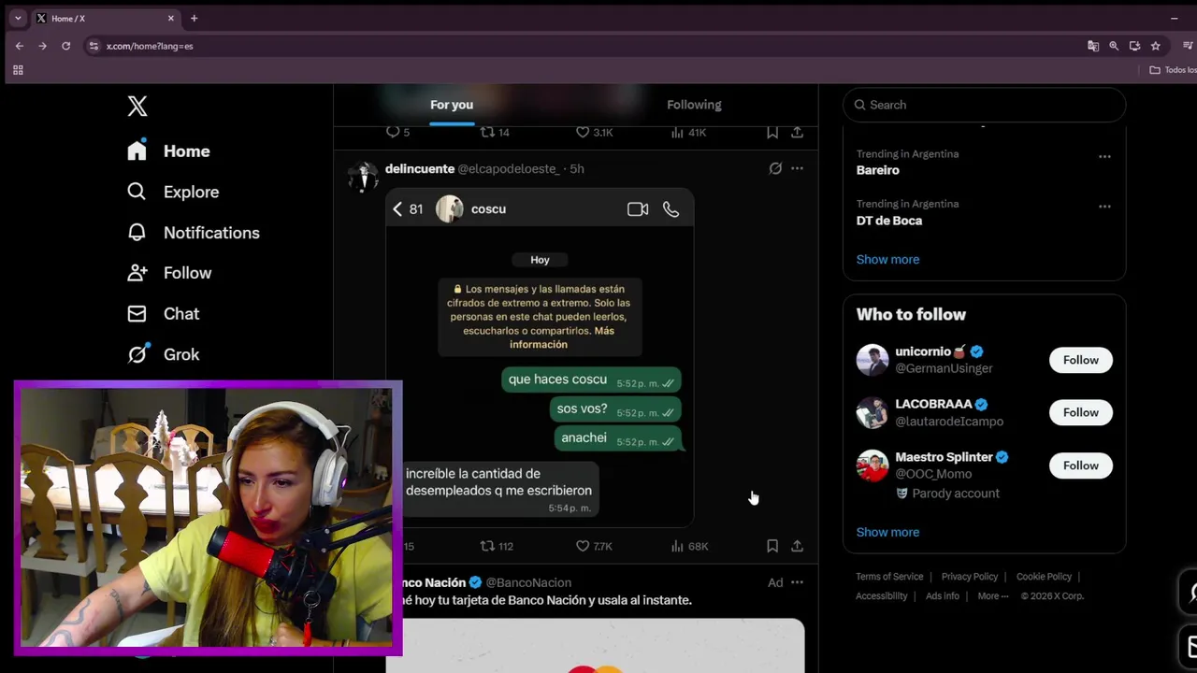Screen dimensions: 1197x673
Task: Open more options for DT de Boca trend
Action: tap(1104, 207)
